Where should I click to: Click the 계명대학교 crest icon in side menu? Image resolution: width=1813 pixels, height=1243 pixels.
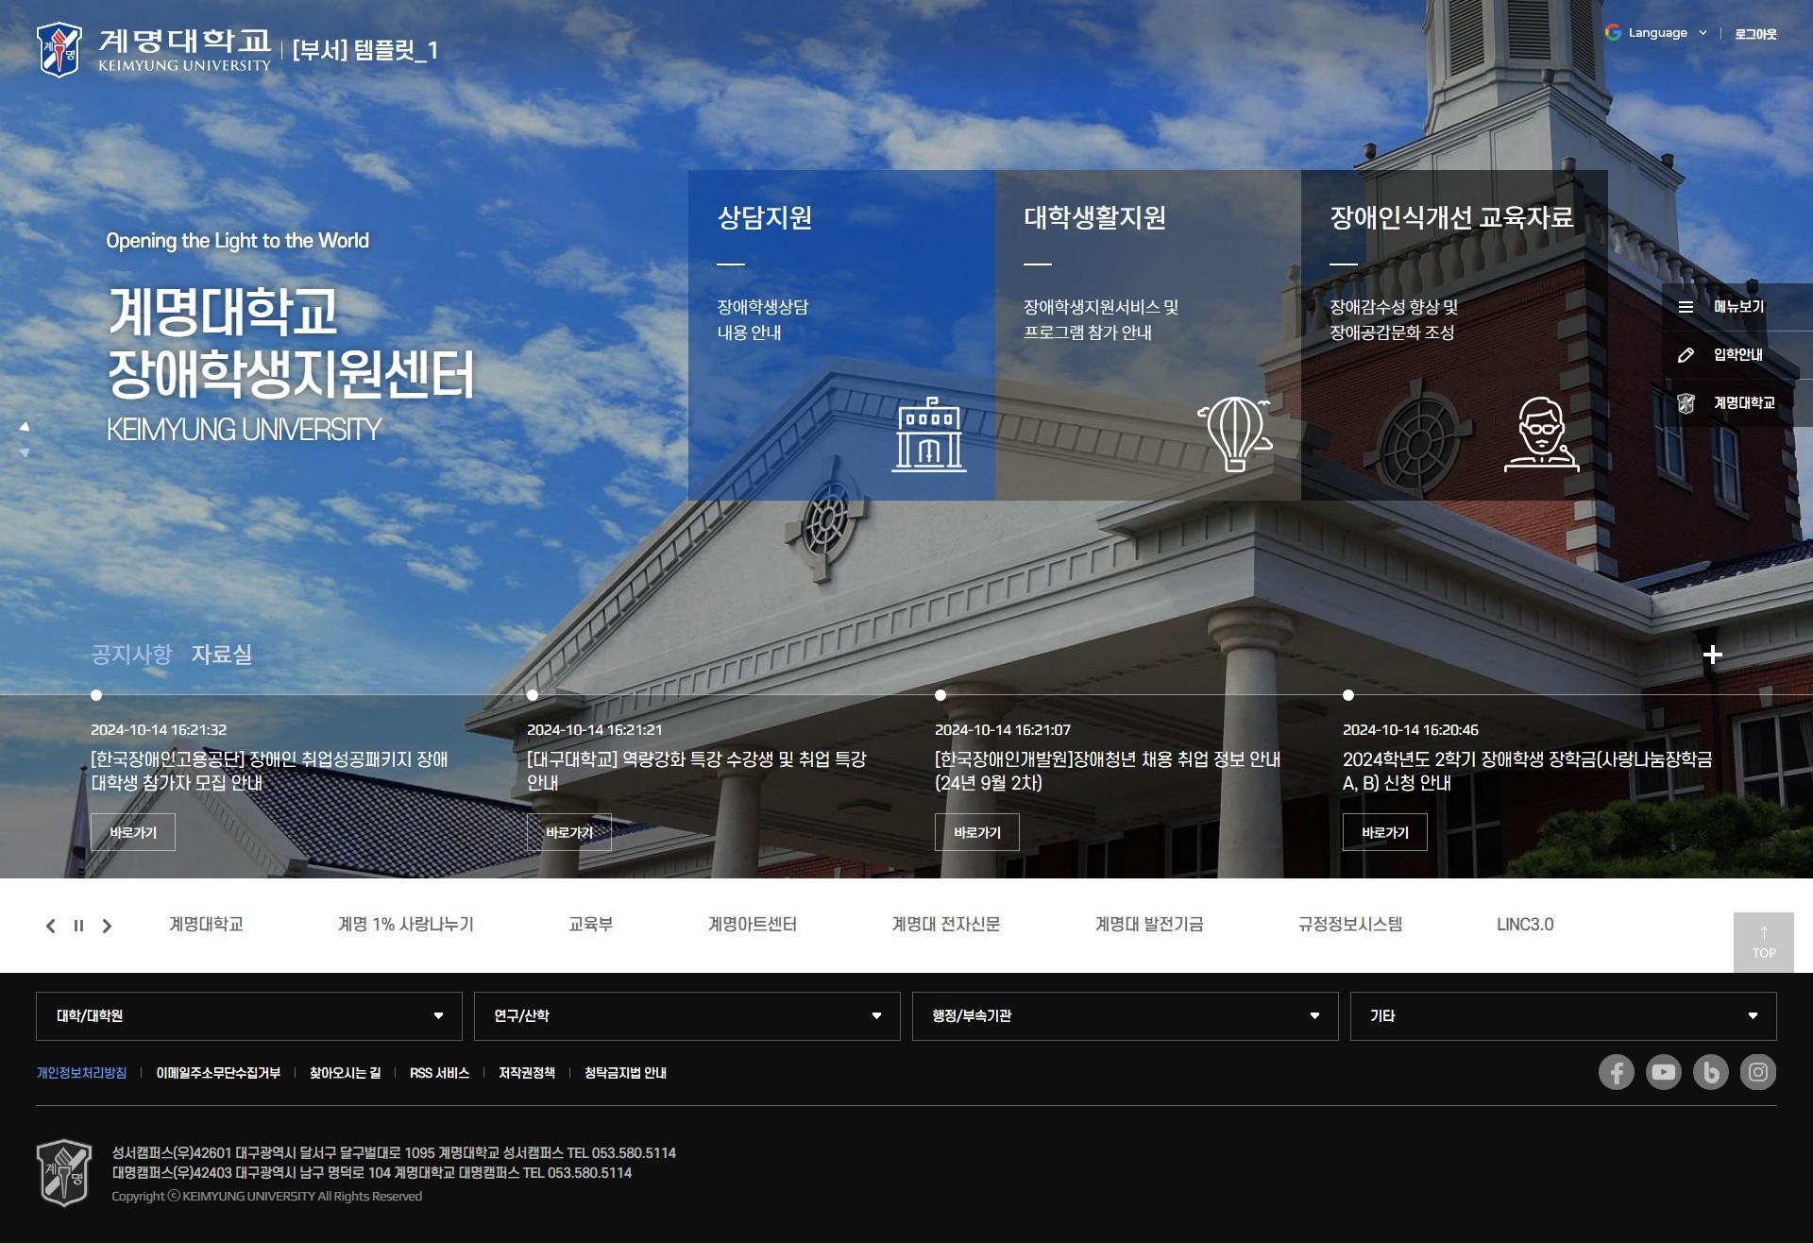1686,403
